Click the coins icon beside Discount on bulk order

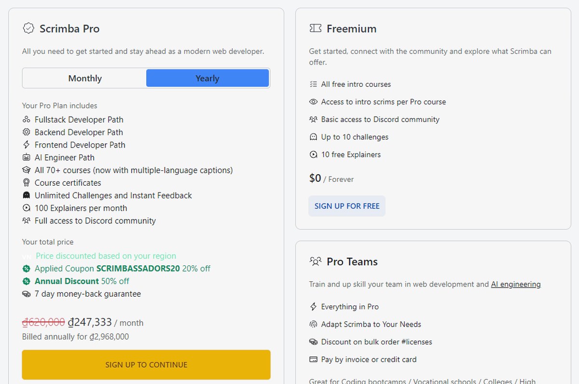313,342
